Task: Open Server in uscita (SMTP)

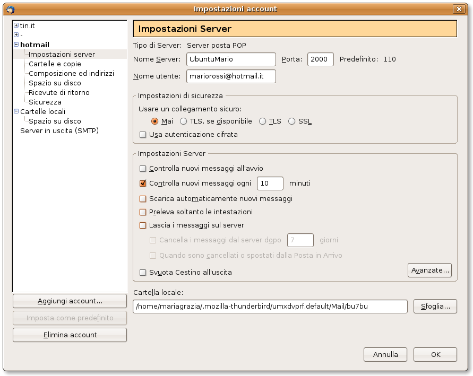Action: point(59,130)
